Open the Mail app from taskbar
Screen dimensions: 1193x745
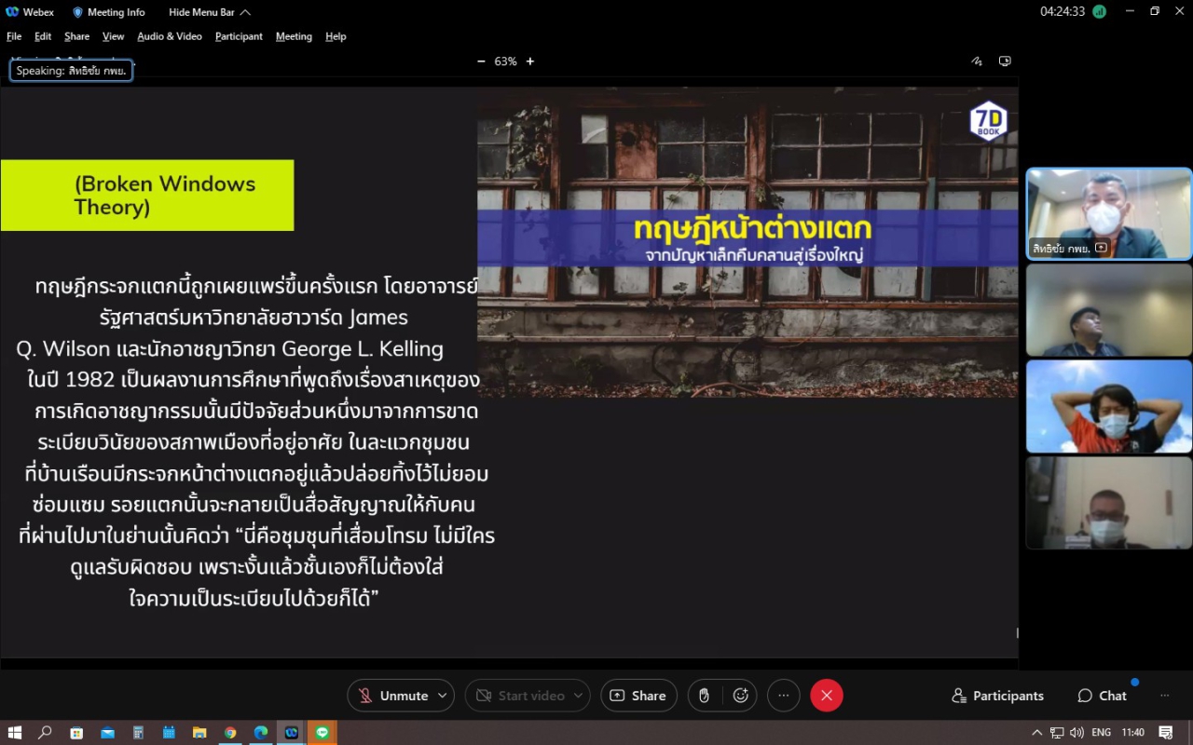[x=107, y=733]
